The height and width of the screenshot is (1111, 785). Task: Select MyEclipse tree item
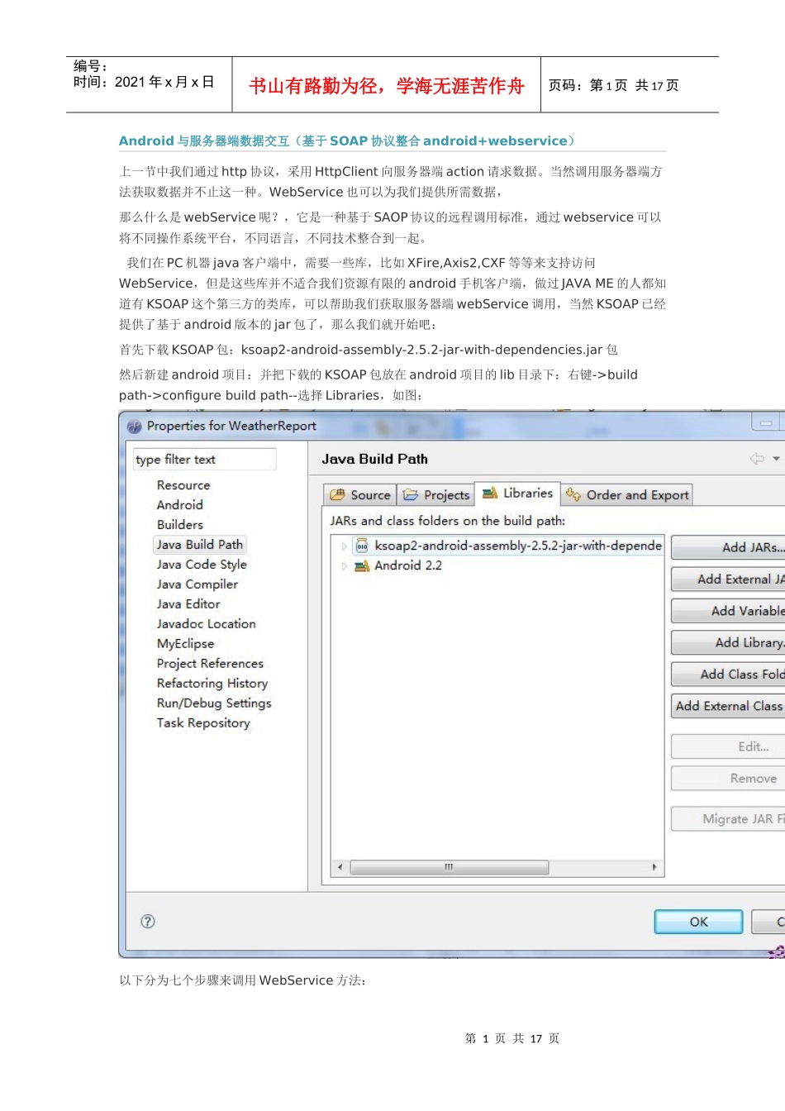point(186,644)
